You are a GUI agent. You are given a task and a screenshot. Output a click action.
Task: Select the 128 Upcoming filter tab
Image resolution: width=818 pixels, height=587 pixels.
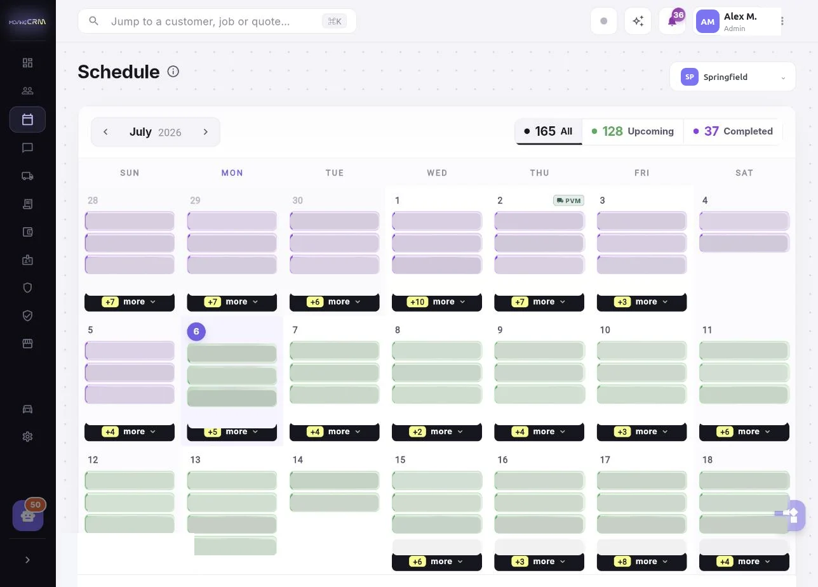click(633, 131)
